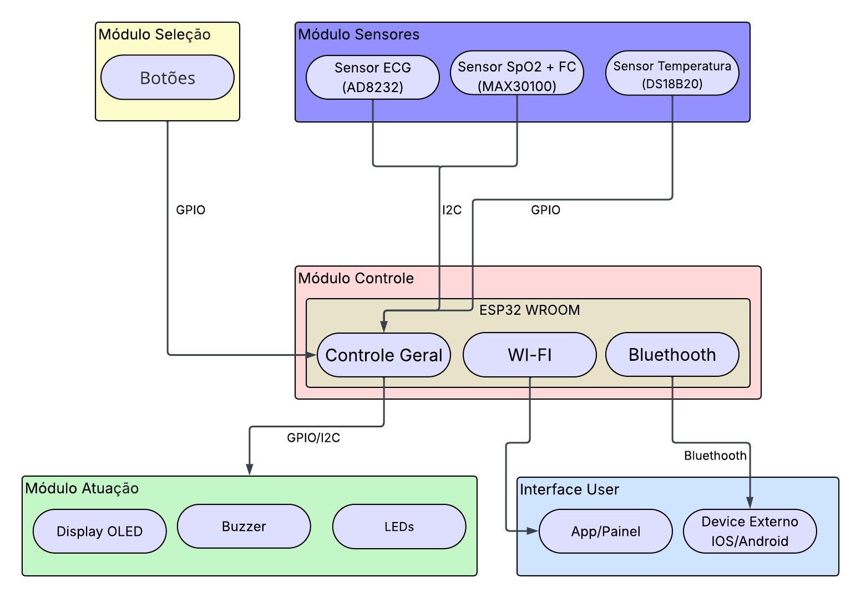The height and width of the screenshot is (598, 861).
Task: Click the Sensor ECG (AD8232) node
Action: [373, 77]
